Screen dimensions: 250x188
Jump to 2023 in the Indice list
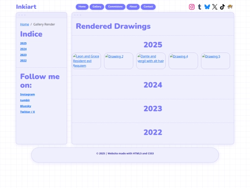point(23,55)
